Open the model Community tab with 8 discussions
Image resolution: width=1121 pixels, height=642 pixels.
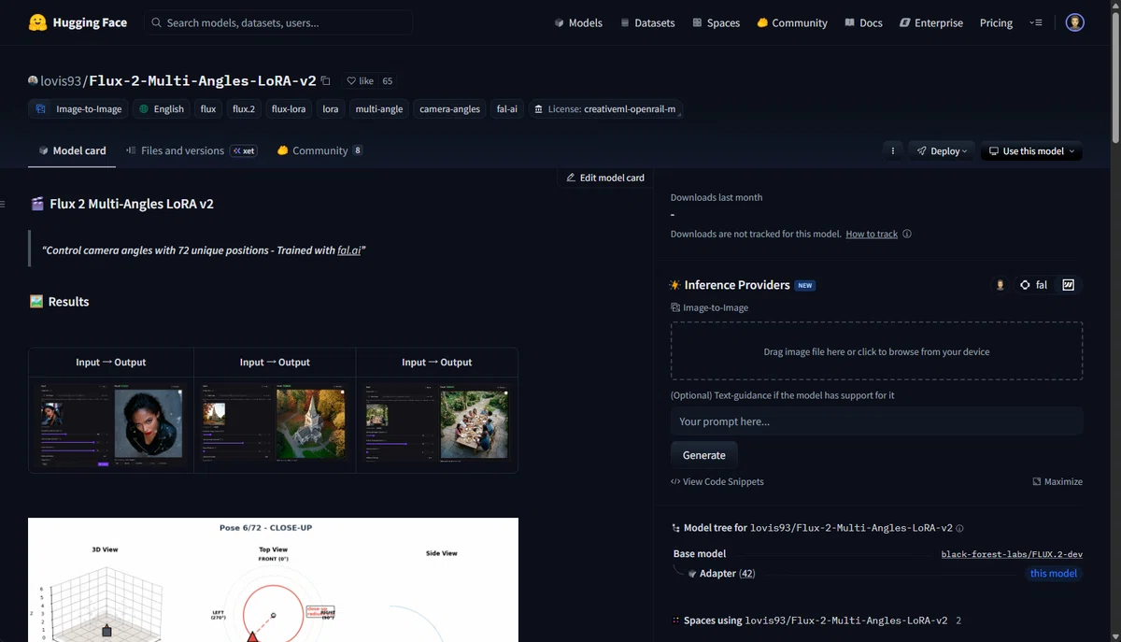(319, 150)
